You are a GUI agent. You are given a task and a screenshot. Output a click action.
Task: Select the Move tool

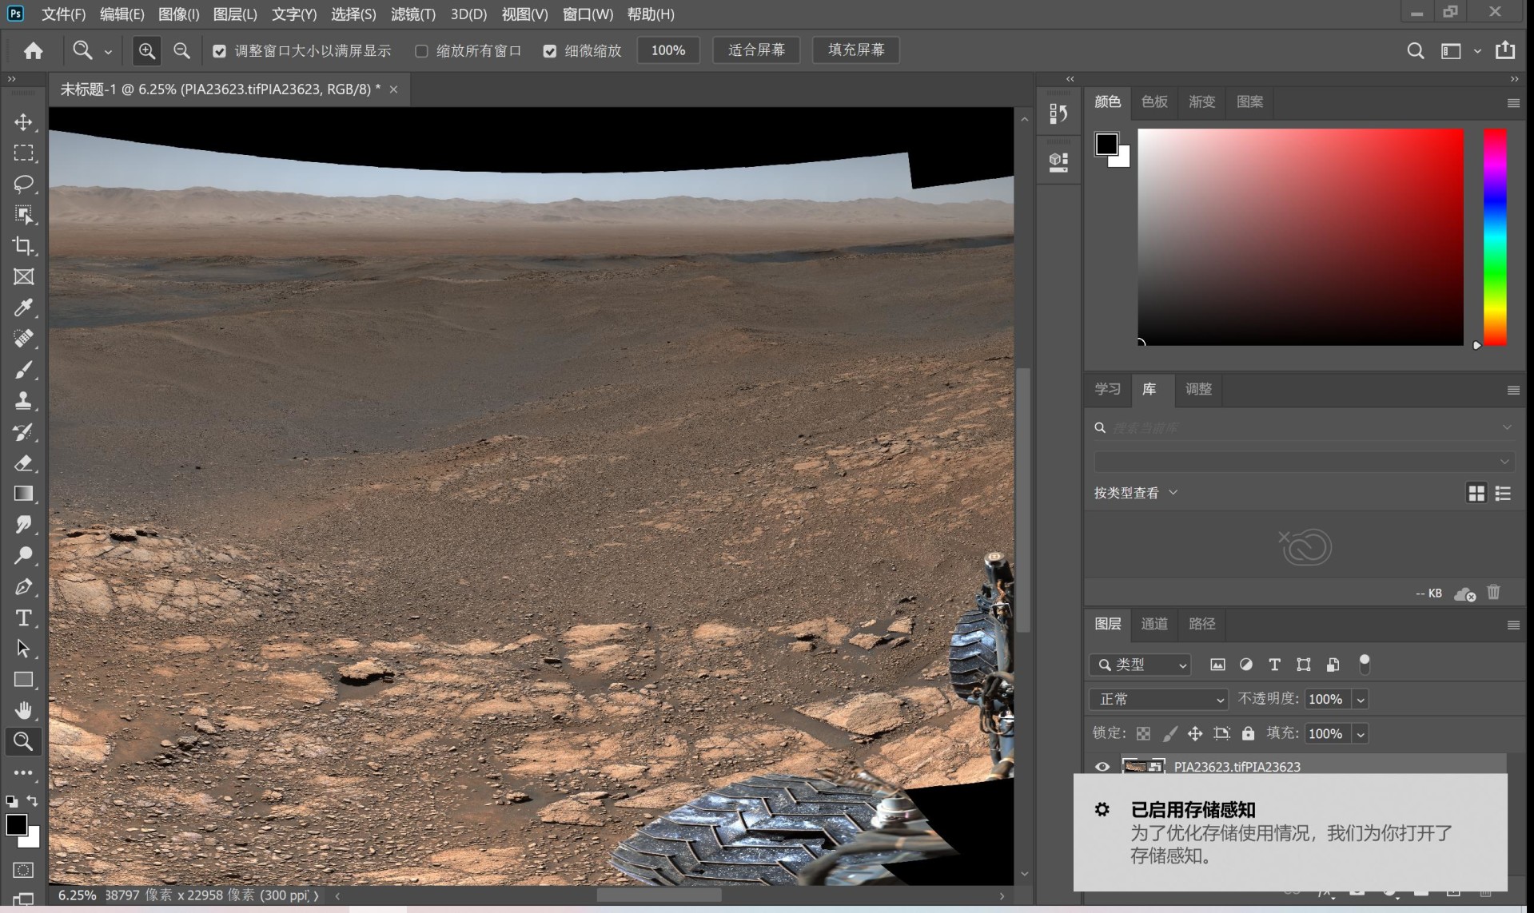23,122
